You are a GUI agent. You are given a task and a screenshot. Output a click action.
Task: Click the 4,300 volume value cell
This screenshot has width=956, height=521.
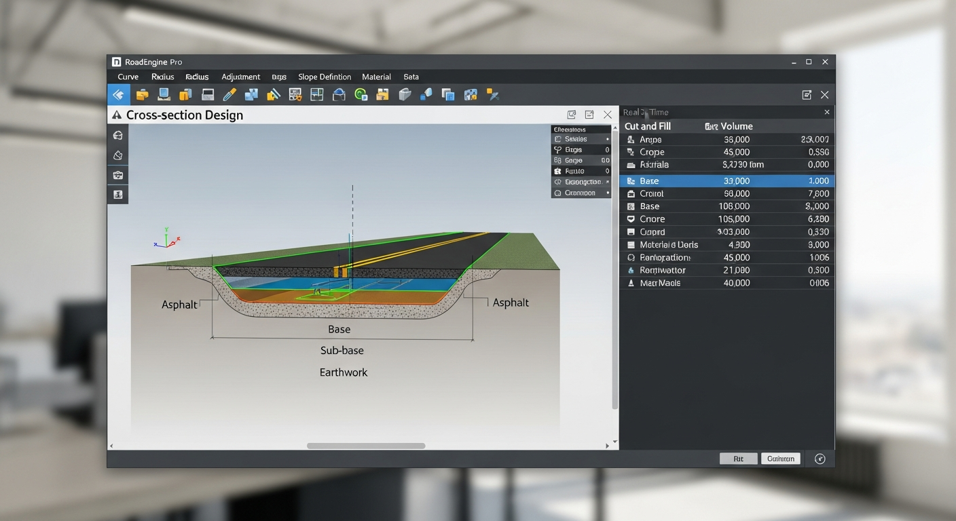[x=739, y=245]
